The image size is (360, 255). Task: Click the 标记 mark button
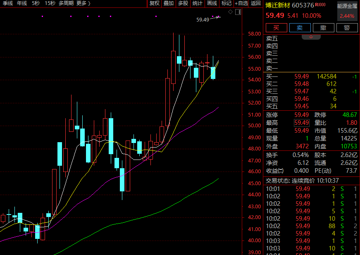click(x=226, y=3)
